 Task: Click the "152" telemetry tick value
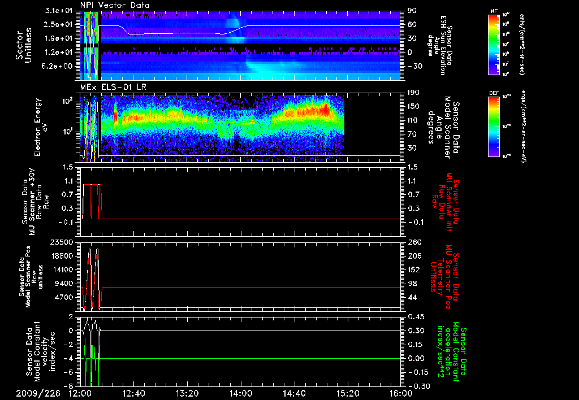413,269
